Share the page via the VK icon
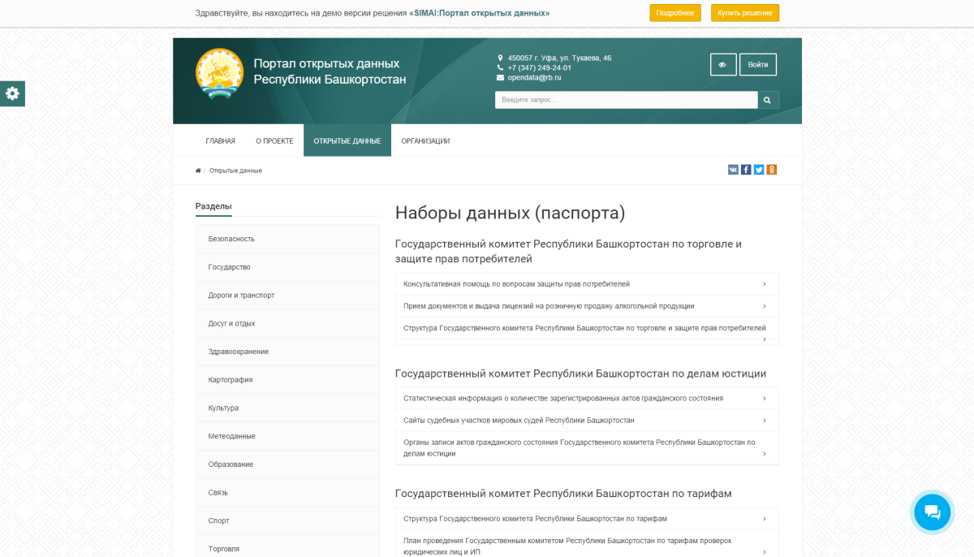The width and height of the screenshot is (974, 557). coord(733,170)
